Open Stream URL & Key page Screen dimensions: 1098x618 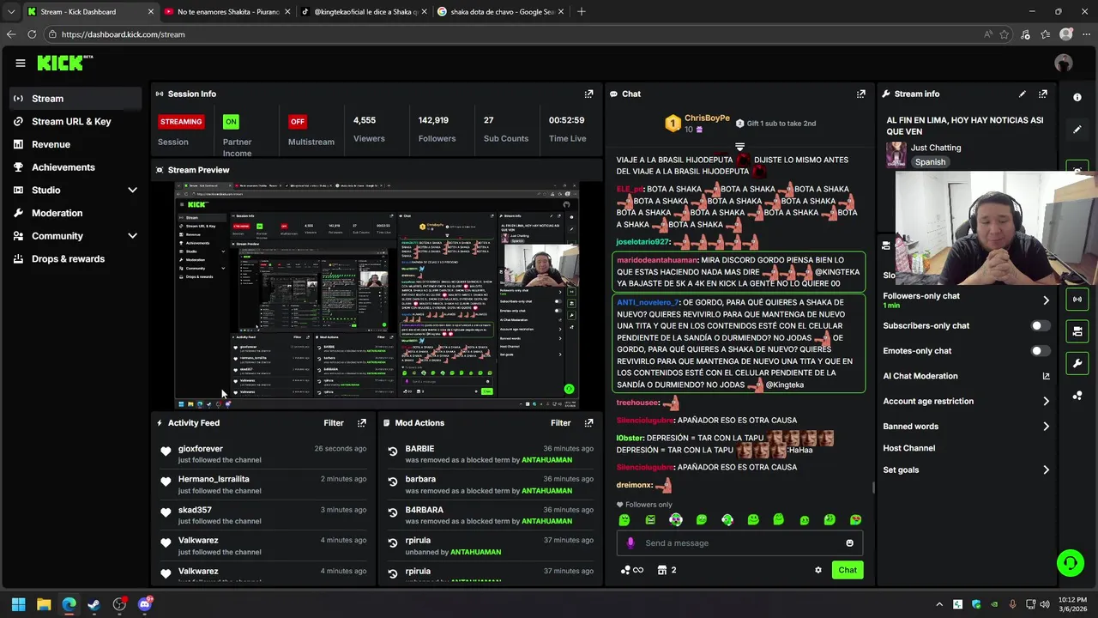coord(75,122)
